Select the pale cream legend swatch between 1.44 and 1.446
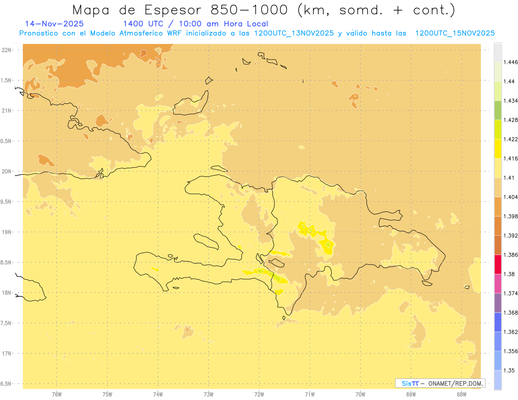The width and height of the screenshot is (518, 400). tap(498, 72)
